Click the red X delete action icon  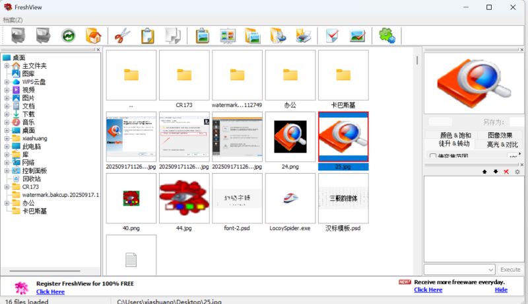coord(506,172)
